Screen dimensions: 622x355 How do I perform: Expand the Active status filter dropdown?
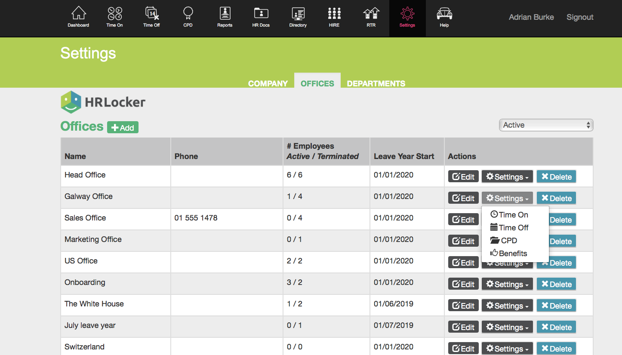coord(546,125)
